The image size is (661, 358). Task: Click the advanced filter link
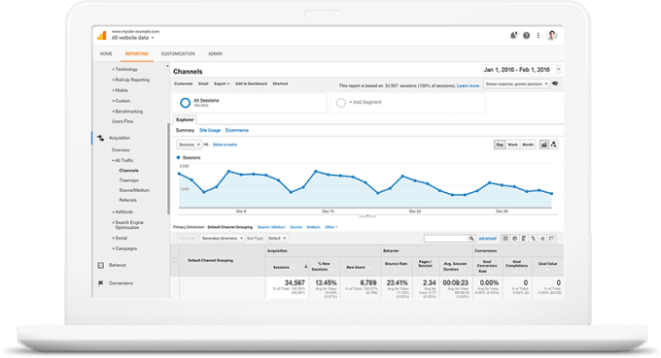(x=488, y=239)
